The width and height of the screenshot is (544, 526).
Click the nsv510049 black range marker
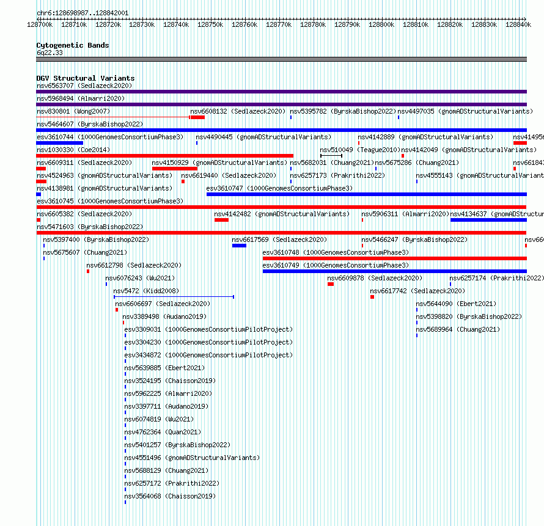pos(331,156)
